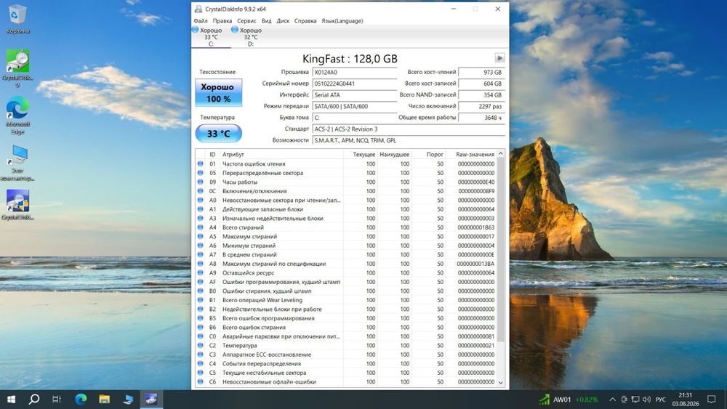Open the Windows Start menu
The image size is (727, 409).
coord(11,400)
